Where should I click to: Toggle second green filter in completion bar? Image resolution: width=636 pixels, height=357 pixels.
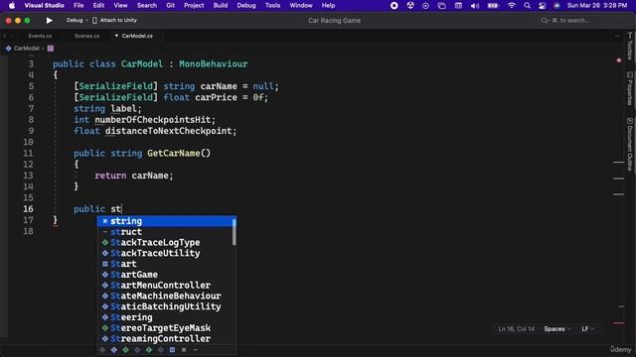point(149,350)
